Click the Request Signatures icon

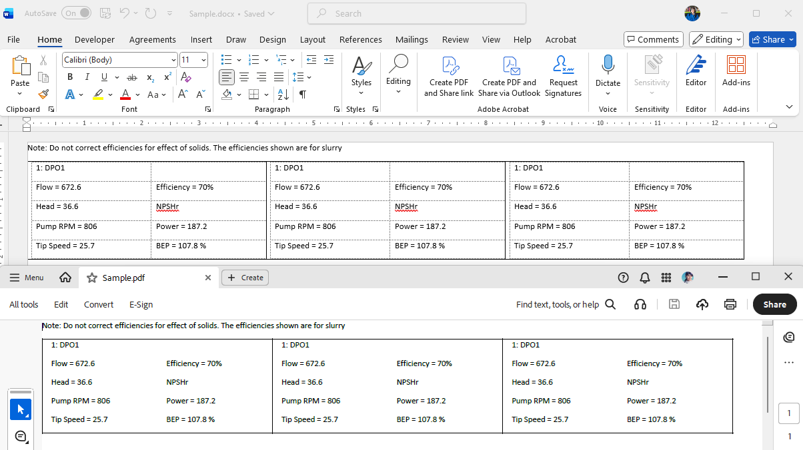pyautogui.click(x=563, y=65)
